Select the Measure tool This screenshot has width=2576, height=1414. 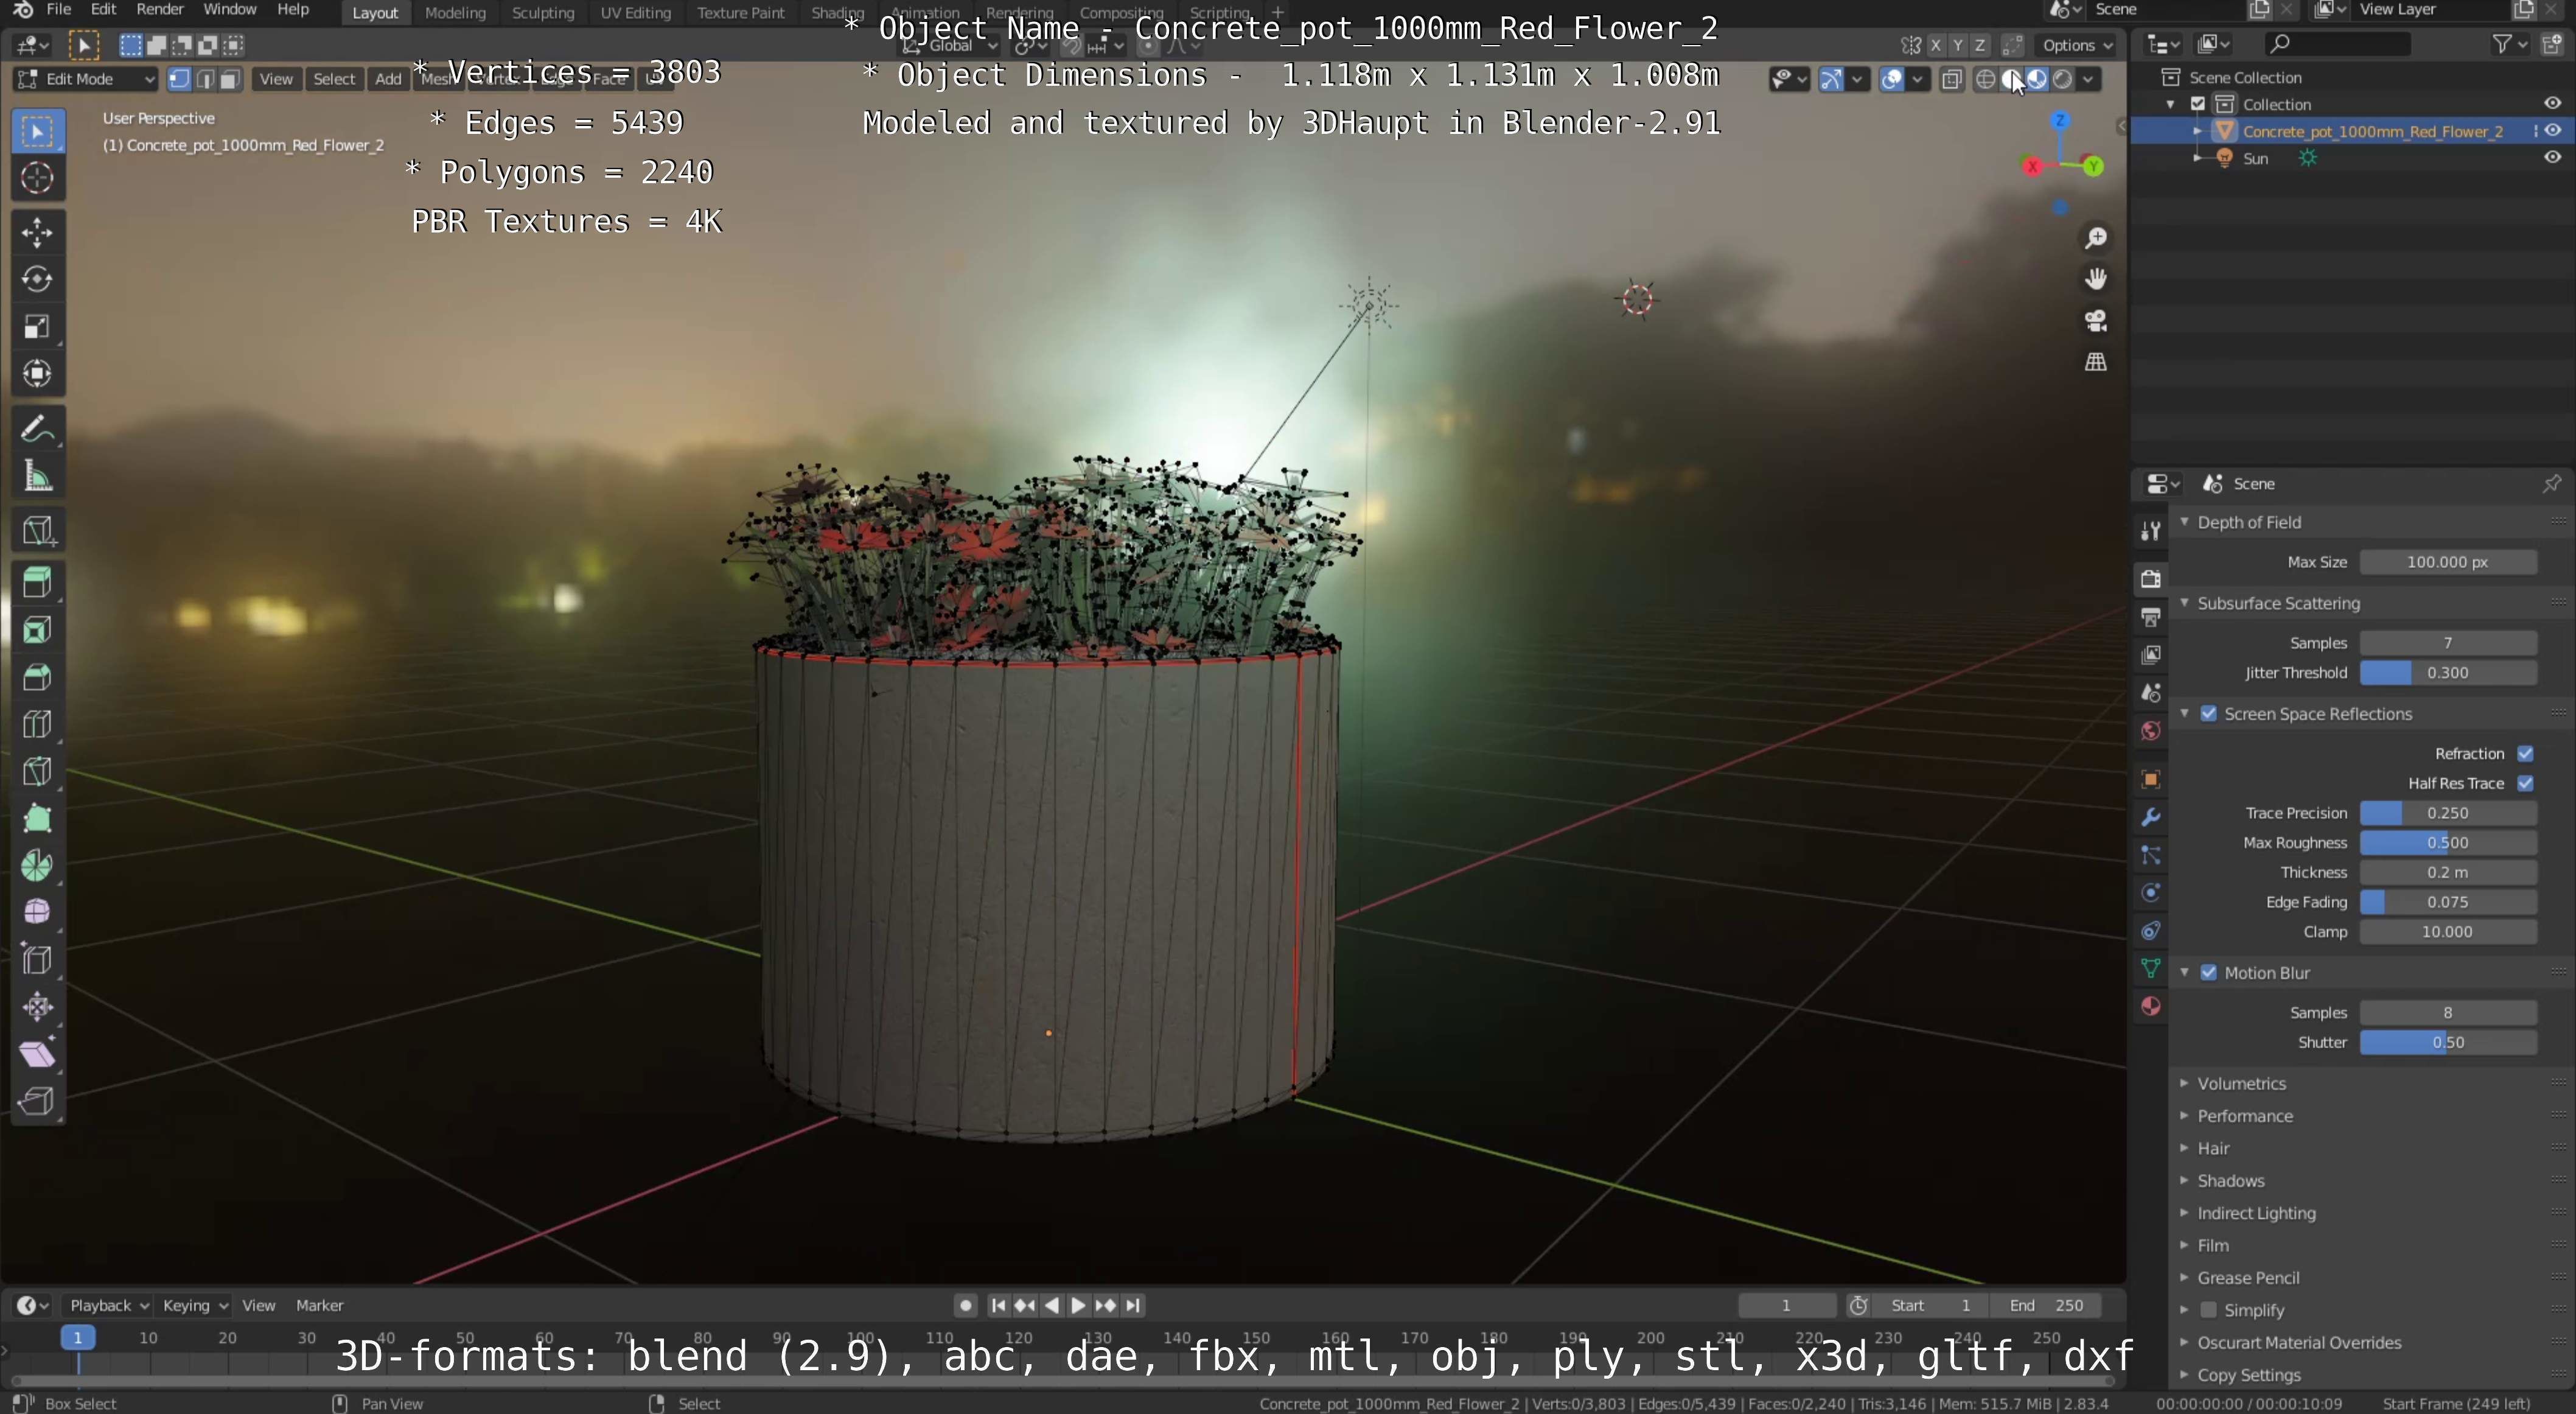click(x=37, y=477)
